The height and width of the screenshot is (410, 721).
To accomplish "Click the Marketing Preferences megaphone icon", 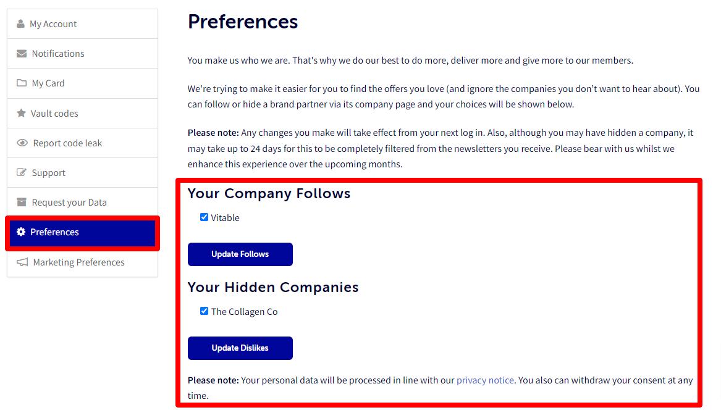I will (22, 262).
